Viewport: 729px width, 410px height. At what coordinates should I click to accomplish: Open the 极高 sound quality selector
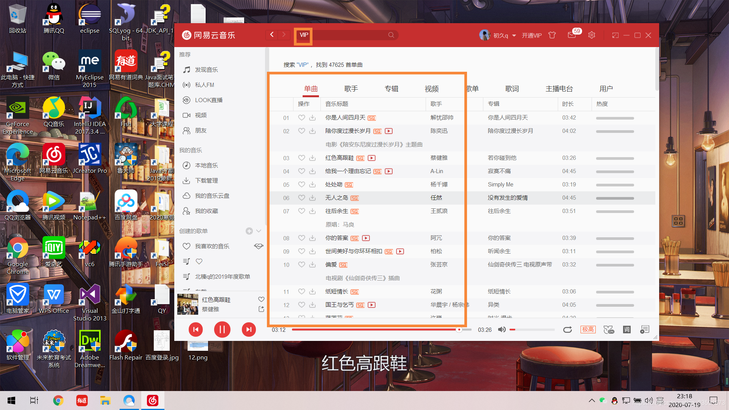click(588, 330)
